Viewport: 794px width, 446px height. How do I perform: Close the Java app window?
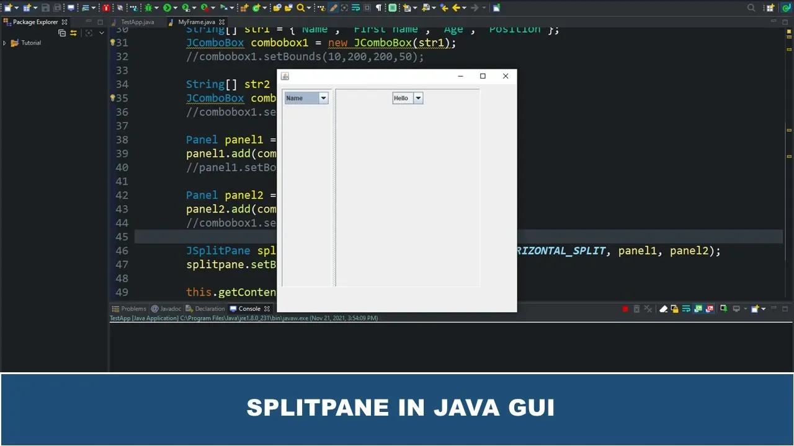(x=506, y=76)
